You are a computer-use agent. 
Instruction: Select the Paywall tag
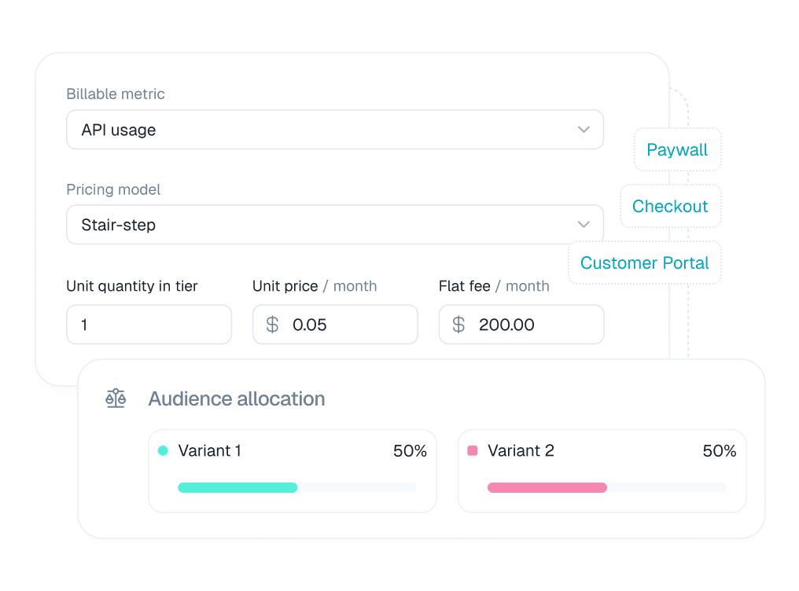point(677,149)
